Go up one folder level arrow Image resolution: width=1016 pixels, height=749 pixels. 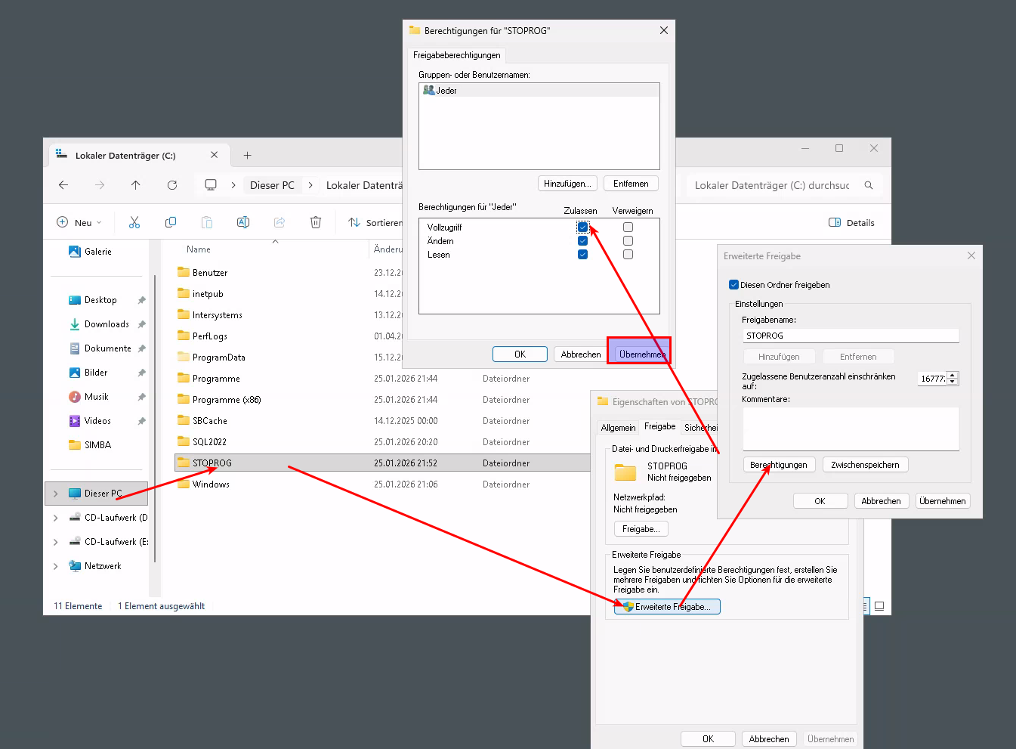coord(136,185)
